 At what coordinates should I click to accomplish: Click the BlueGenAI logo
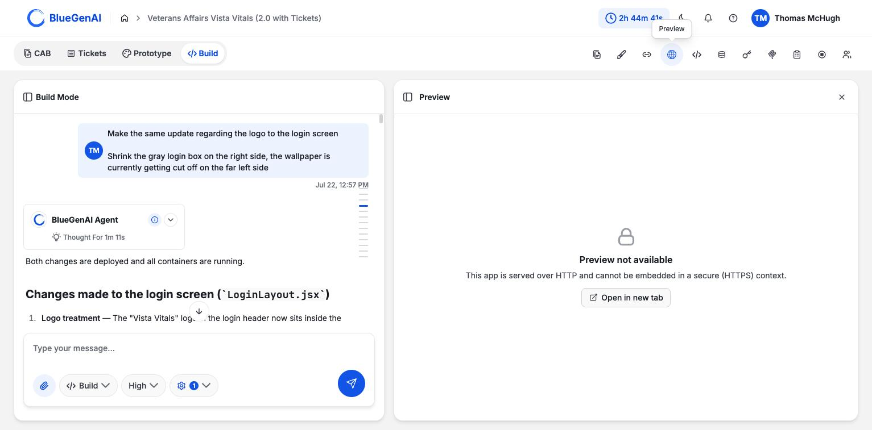tap(64, 18)
